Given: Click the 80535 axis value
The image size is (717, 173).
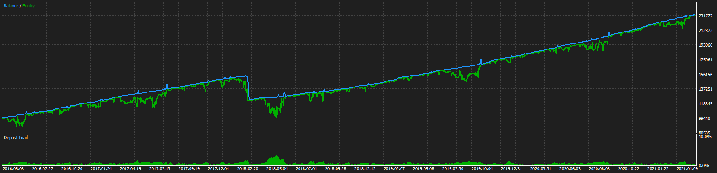Looking at the screenshot, I should pos(704,133).
